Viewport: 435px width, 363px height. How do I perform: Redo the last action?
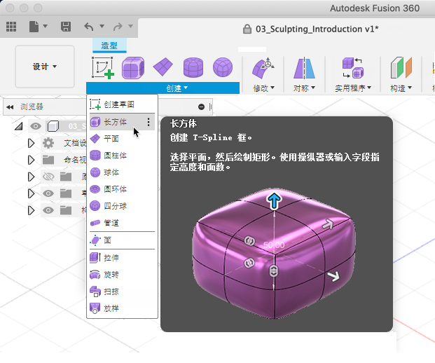pos(118,27)
